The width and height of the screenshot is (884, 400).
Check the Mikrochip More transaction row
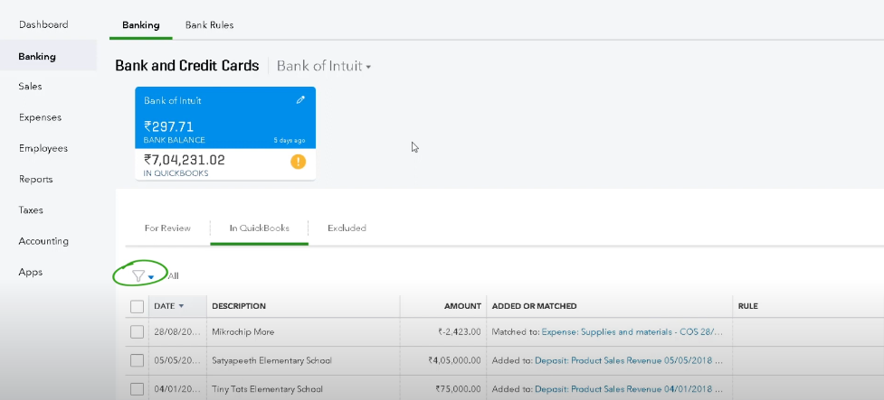click(138, 332)
